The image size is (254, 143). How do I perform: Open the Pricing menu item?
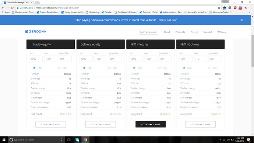point(194,32)
